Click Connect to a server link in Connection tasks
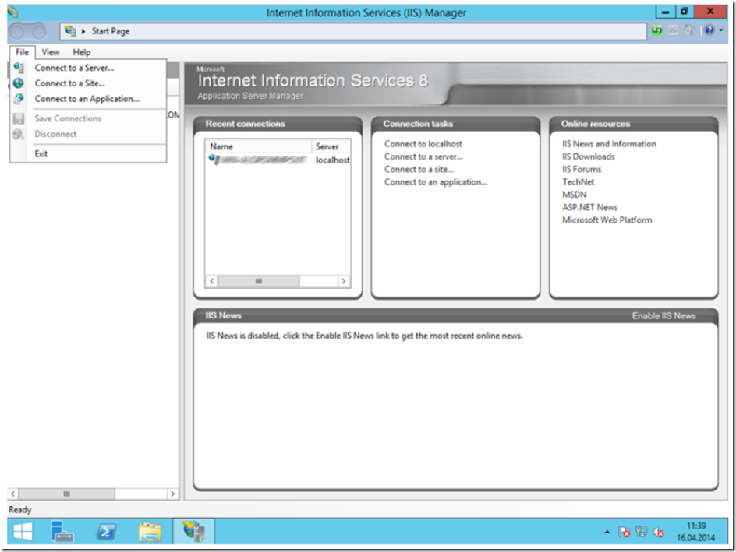Viewport: 736px width, 552px height. (423, 156)
